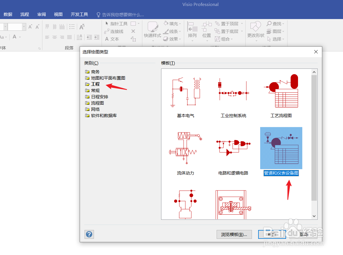This screenshot has width=343, height=255.
Task: Open the Send to Back dropdown arrow
Action: (242, 31)
